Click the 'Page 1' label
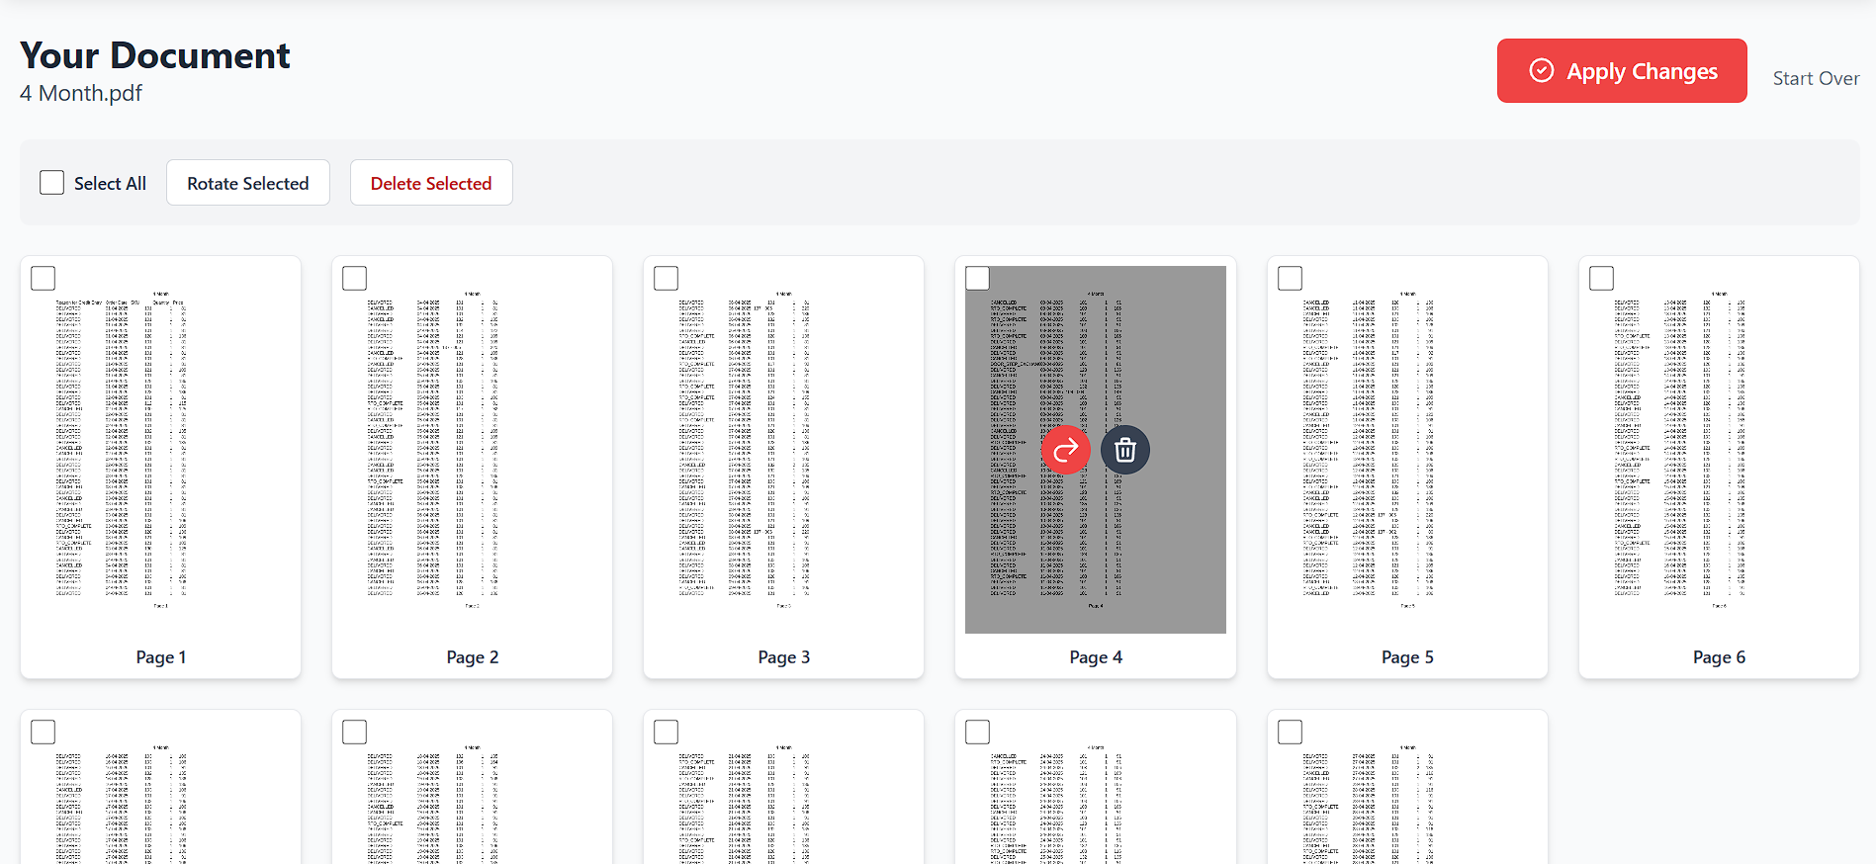Viewport: 1876px width, 864px height. point(160,657)
